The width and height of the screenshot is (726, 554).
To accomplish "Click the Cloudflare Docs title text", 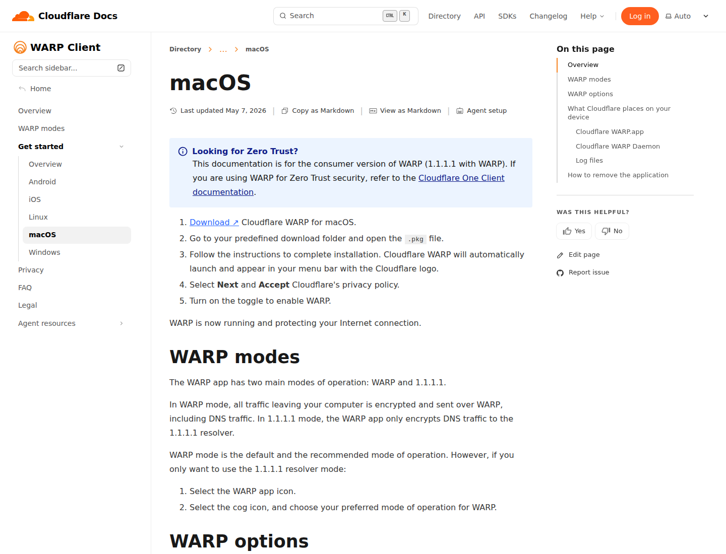I will click(x=78, y=16).
